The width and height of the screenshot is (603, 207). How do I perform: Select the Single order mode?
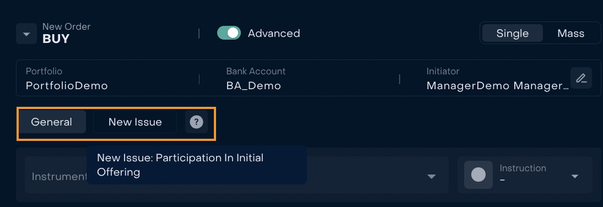(x=512, y=34)
